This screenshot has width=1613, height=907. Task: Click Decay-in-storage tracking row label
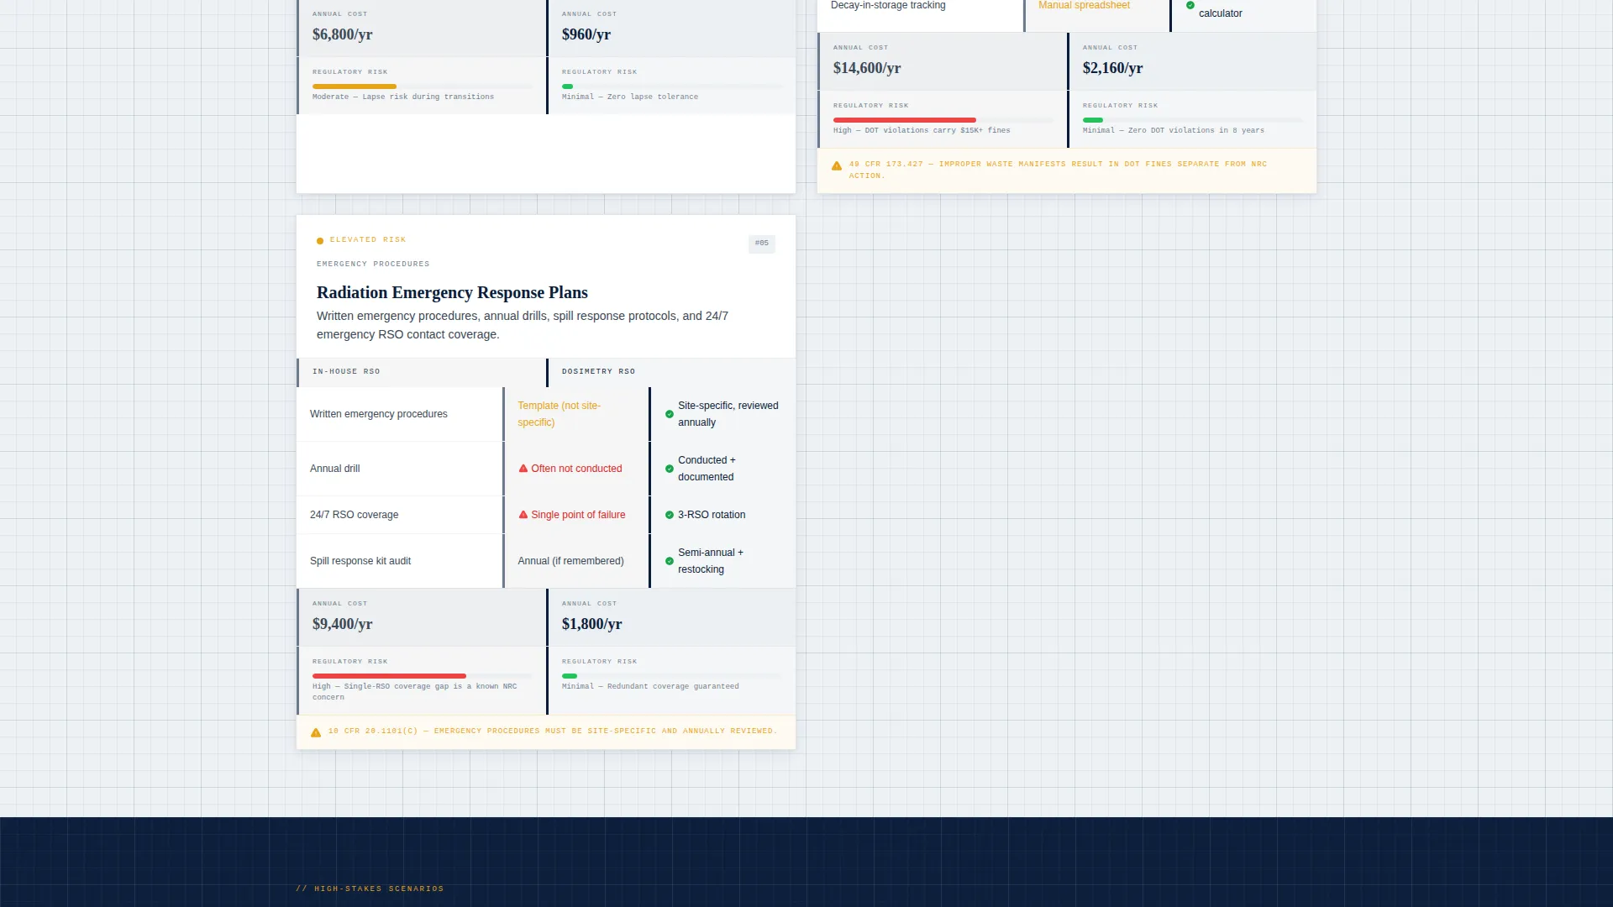tap(888, 6)
